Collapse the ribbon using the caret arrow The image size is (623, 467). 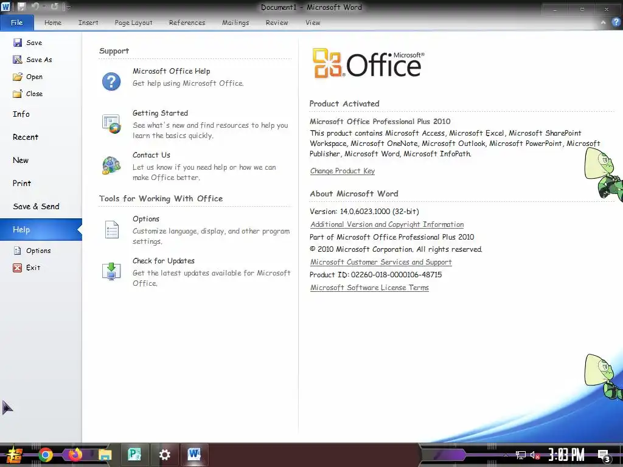603,22
